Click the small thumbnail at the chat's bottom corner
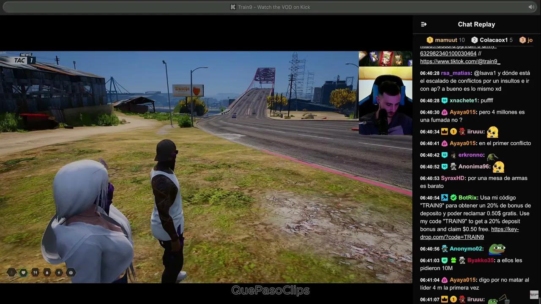Image resolution: width=541 pixels, height=304 pixels. [534, 294]
